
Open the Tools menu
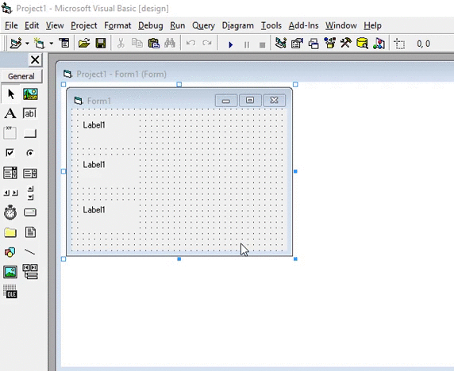(x=271, y=25)
